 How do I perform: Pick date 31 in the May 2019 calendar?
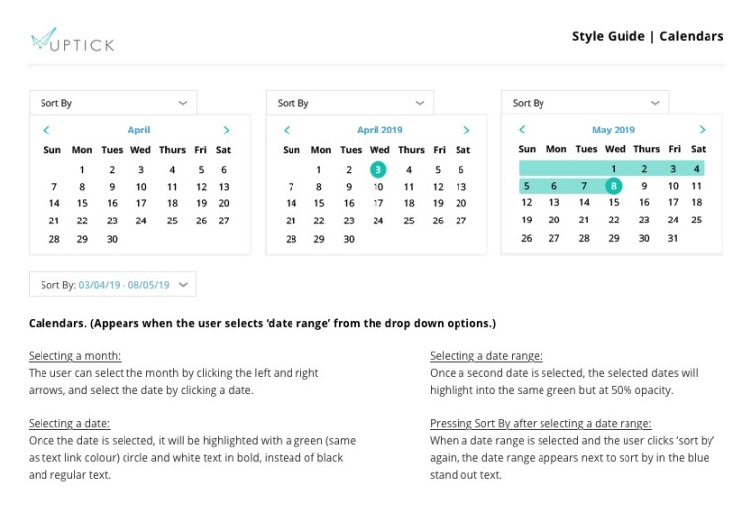pos(673,238)
